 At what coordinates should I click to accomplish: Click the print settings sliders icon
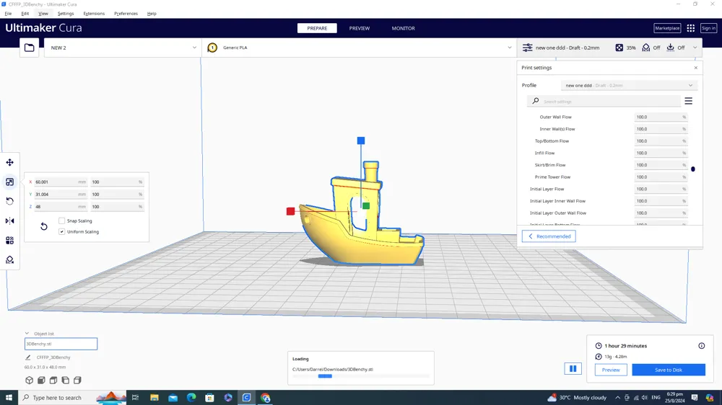tap(528, 48)
